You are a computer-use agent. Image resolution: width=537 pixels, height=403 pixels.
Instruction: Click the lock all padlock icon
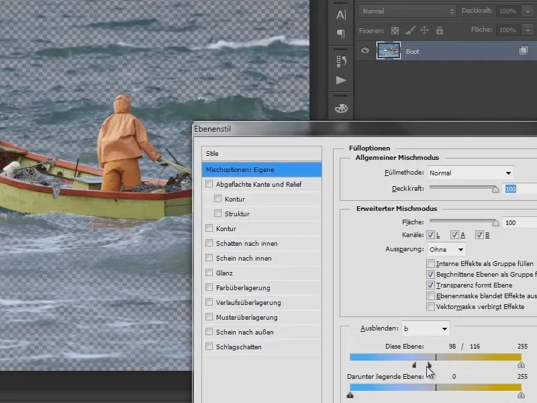(x=440, y=30)
